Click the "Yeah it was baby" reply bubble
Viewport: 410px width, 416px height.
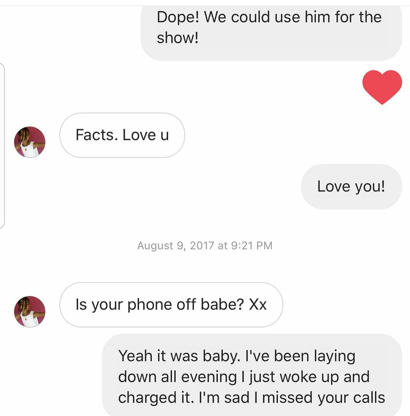pyautogui.click(x=252, y=375)
